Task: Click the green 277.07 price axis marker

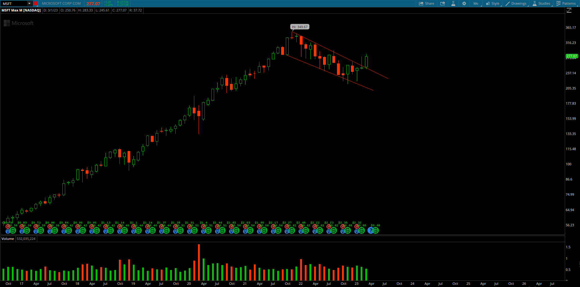Action: tap(571, 56)
